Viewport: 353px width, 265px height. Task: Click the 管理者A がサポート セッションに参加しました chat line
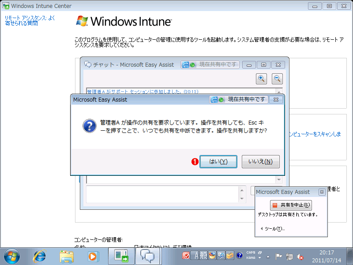[x=143, y=91]
